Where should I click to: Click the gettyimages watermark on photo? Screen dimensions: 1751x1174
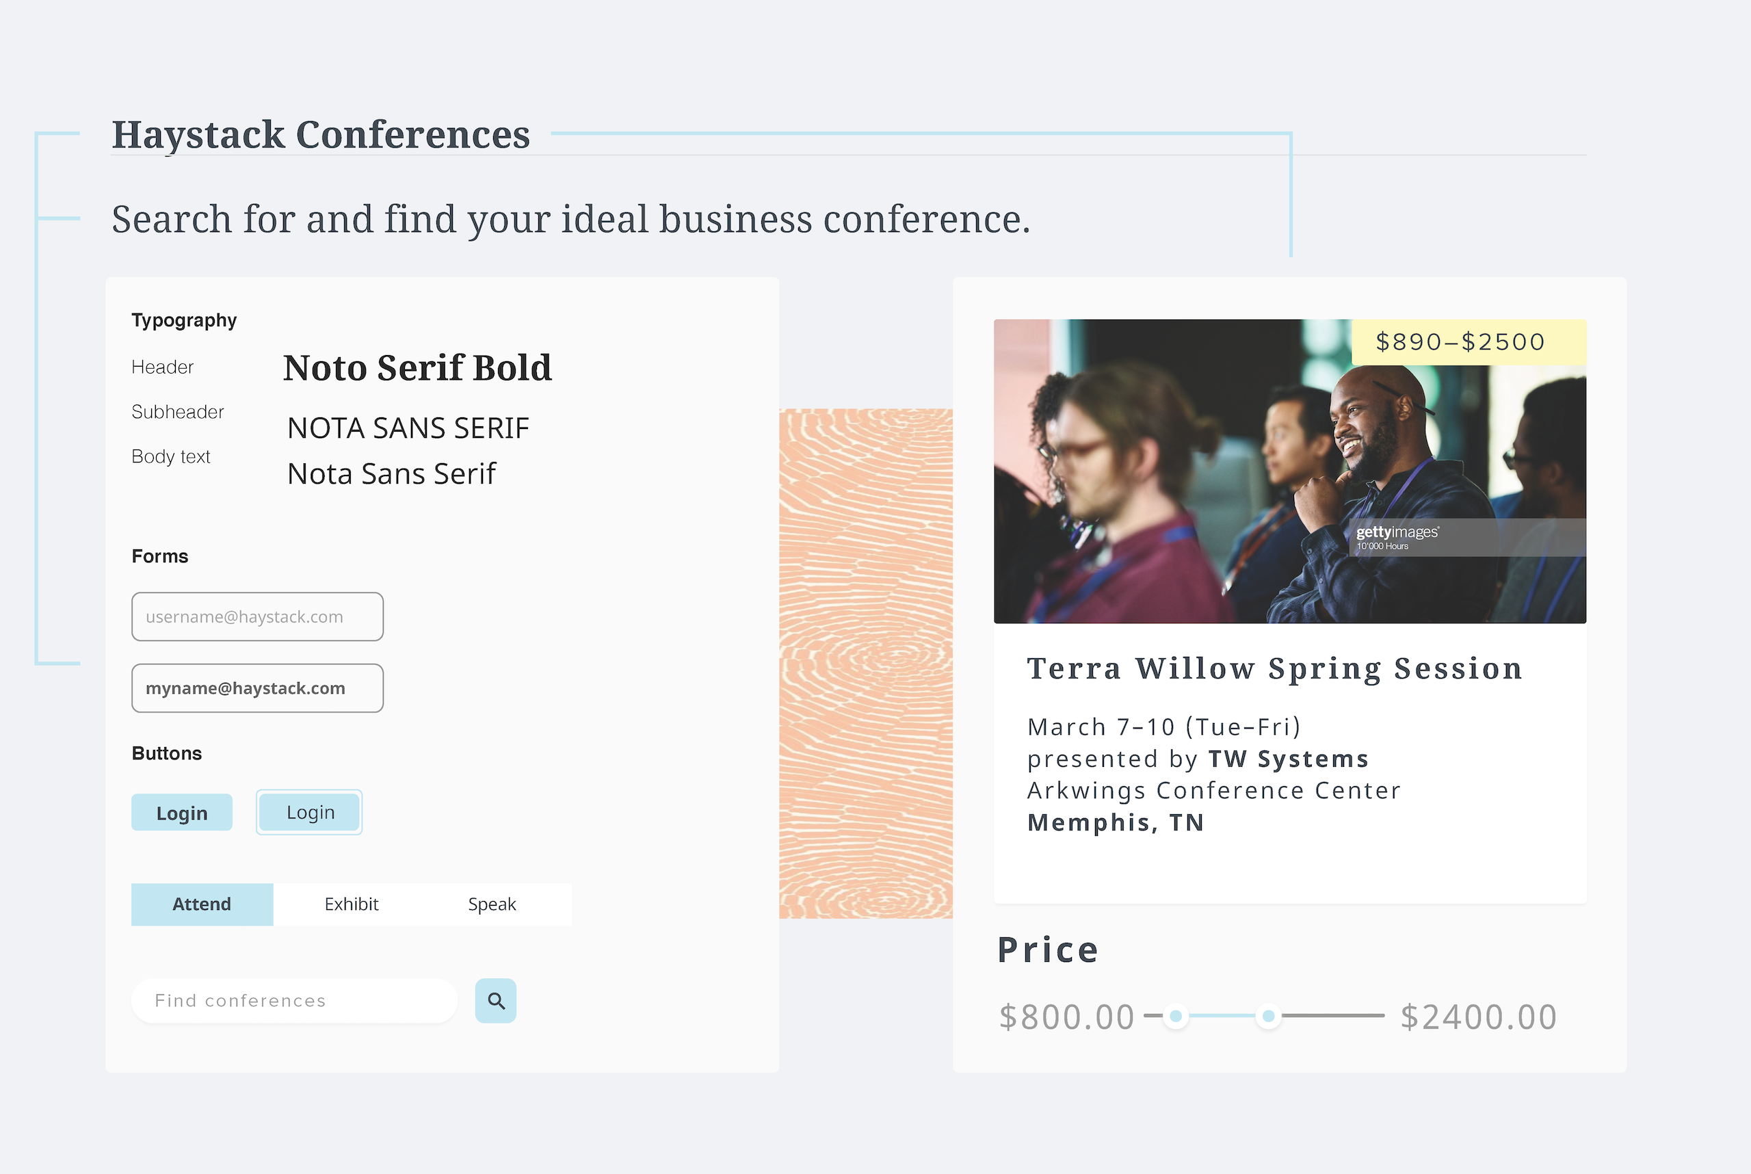[1397, 536]
